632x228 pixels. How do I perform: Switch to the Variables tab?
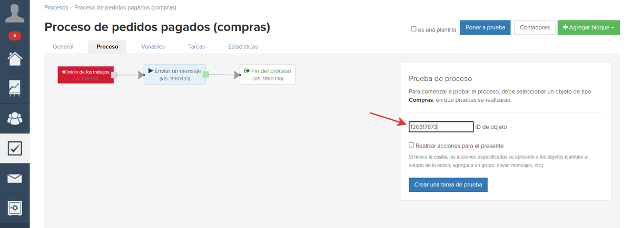point(153,47)
